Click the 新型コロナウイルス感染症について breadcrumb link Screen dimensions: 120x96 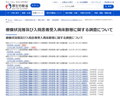72,20
